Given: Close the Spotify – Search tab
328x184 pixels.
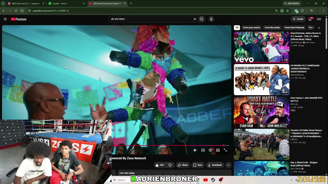Looking at the screenshot, I should pyautogui.click(x=84, y=4).
